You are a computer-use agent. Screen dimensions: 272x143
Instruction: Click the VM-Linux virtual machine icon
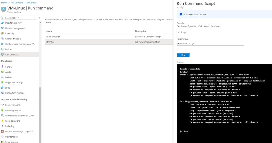(x=3, y=9)
